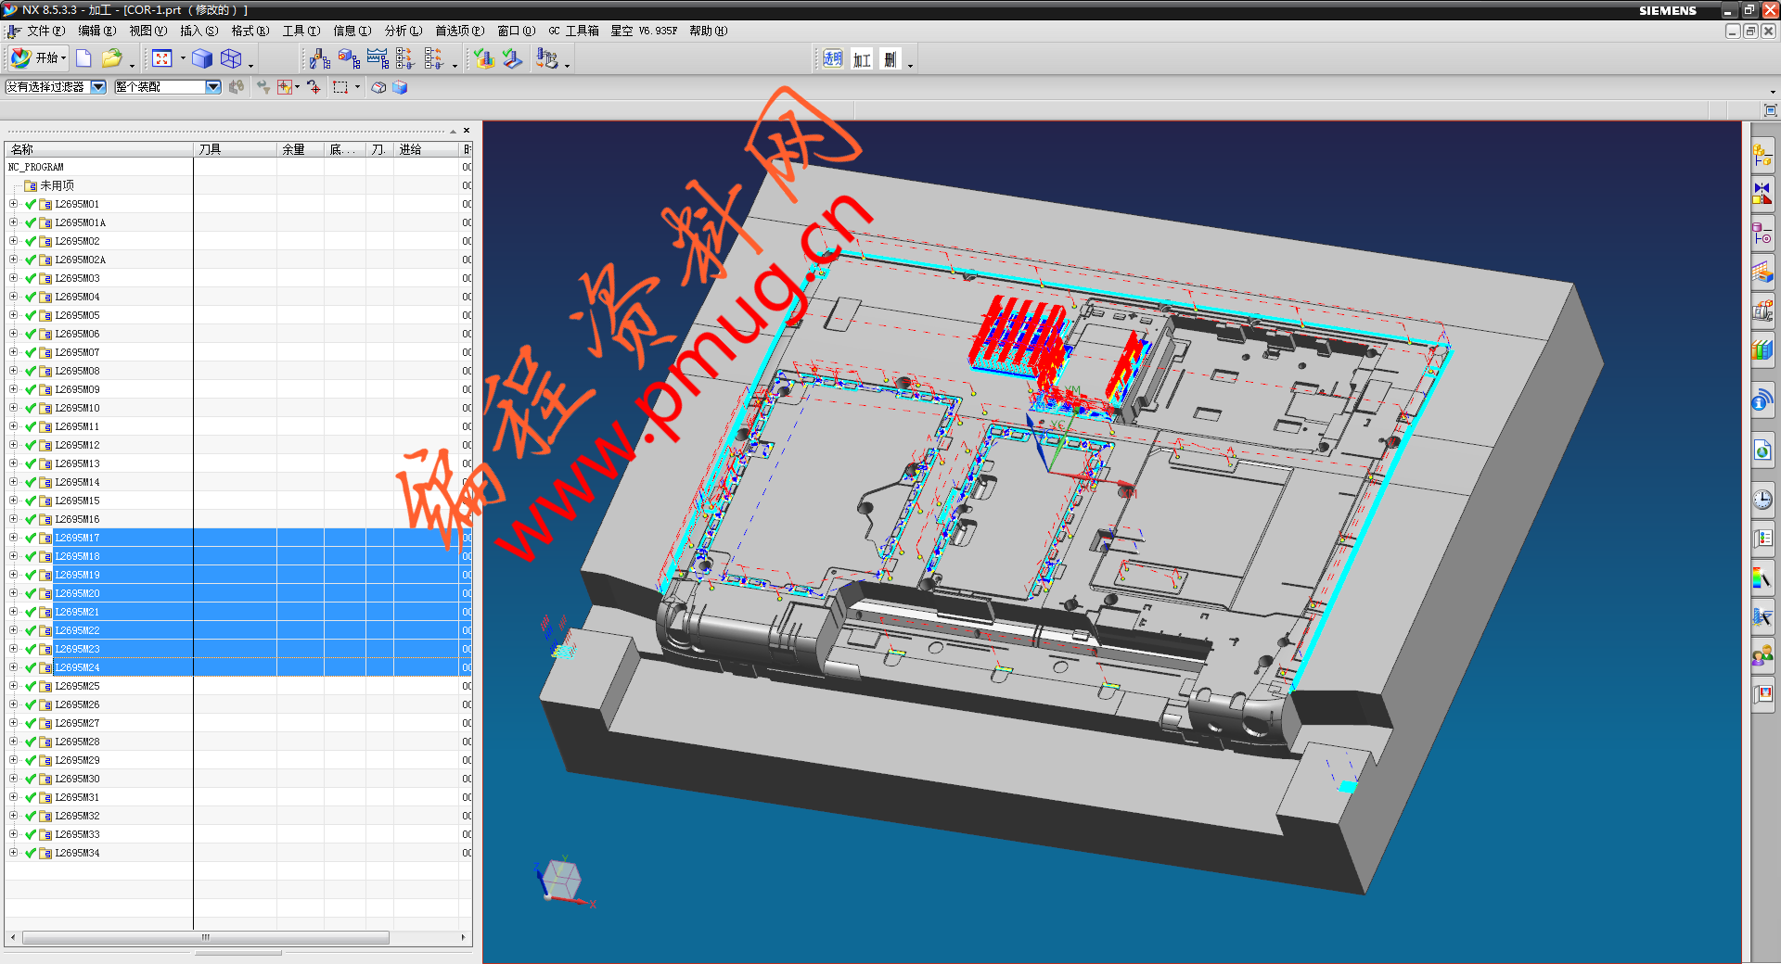This screenshot has width=1781, height=964.
Task: Click the L2695M13 green check status icon
Action: (x=31, y=463)
